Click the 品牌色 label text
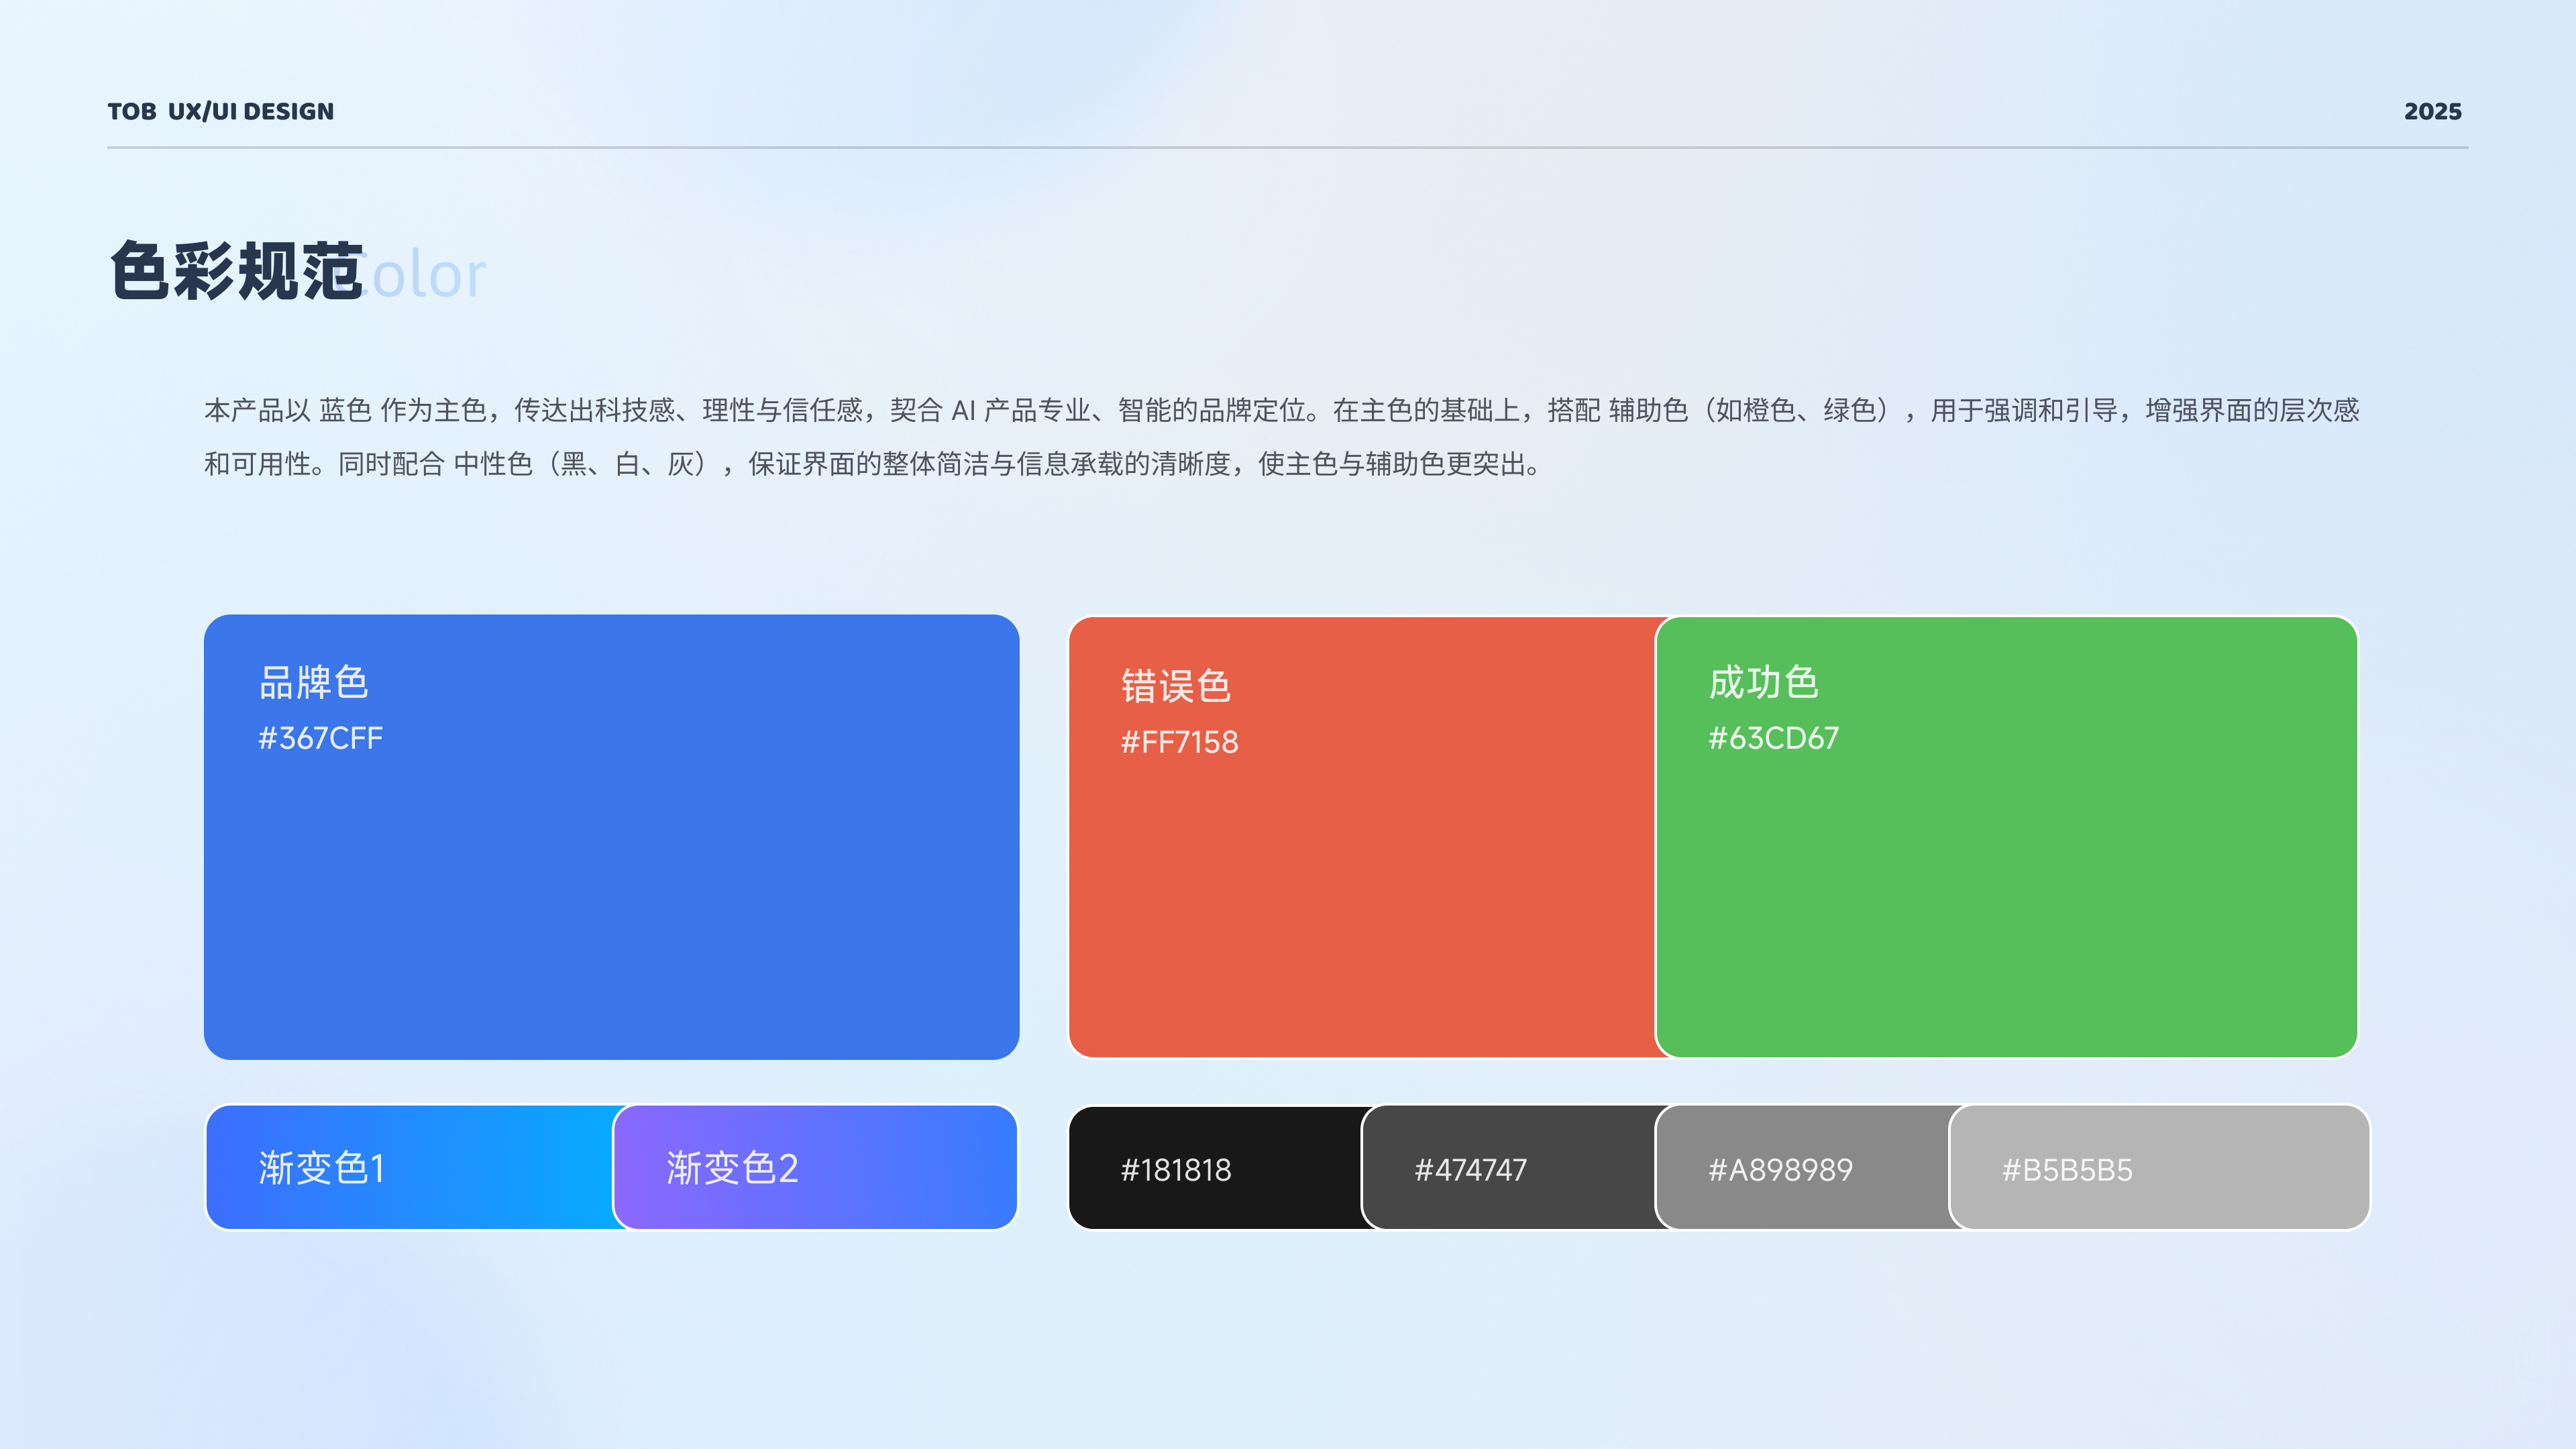This screenshot has height=1449, width=2576. [x=314, y=682]
